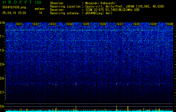Image resolution: width=176 pixels, height=112 pixels.
Task: Click the HROFFT 1.00 program title
Action: coord(22,2)
